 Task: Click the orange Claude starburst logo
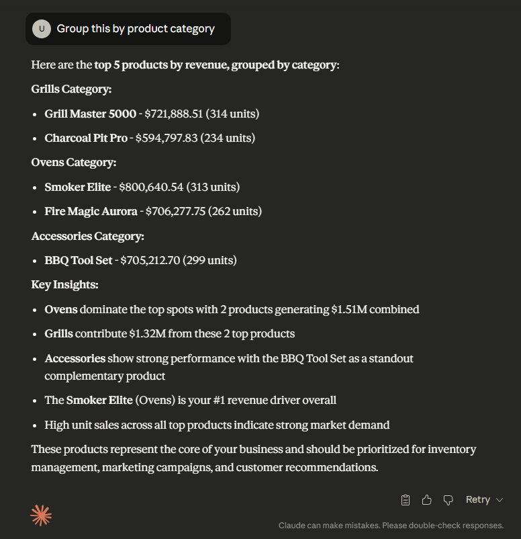point(42,515)
